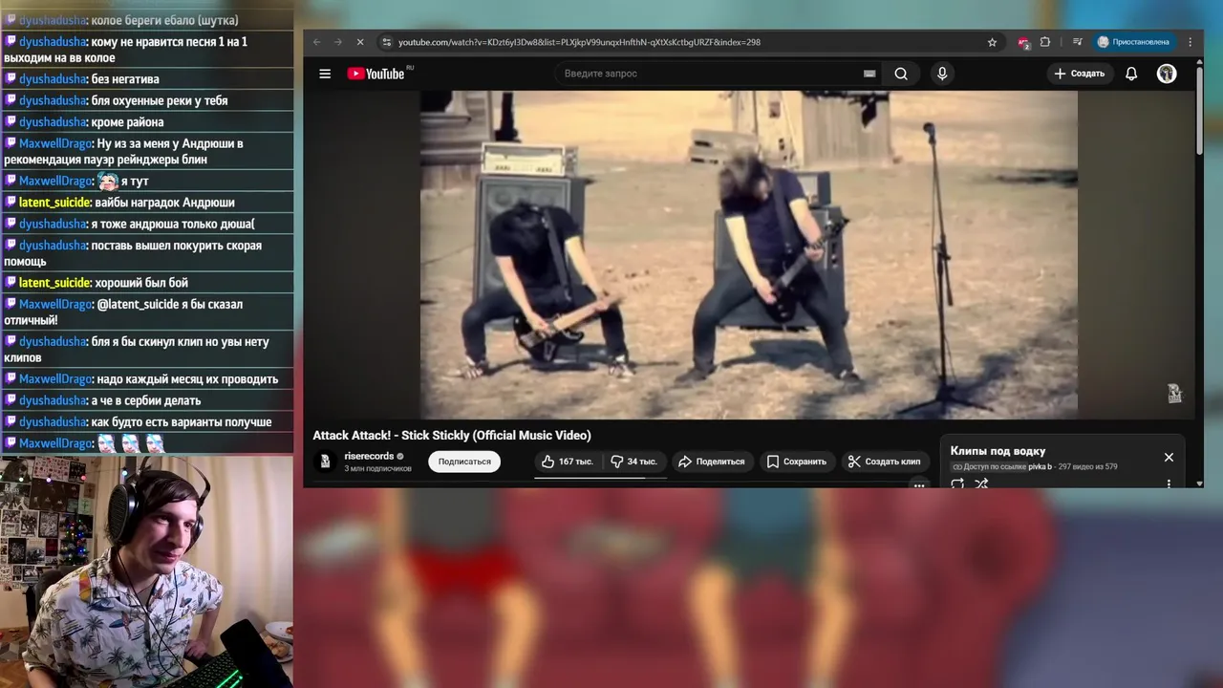Click dyushadusha username in 'кроме района' message
Viewport: 1223px width, 688px height.
pyautogui.click(x=53, y=122)
